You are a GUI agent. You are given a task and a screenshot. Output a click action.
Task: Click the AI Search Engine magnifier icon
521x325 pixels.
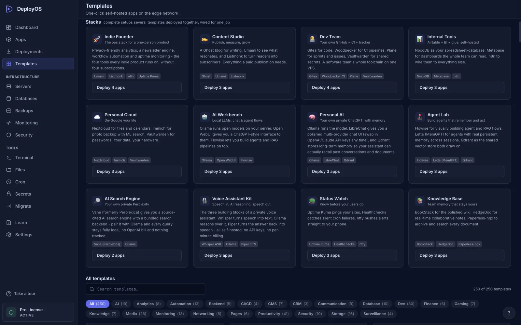(97, 201)
